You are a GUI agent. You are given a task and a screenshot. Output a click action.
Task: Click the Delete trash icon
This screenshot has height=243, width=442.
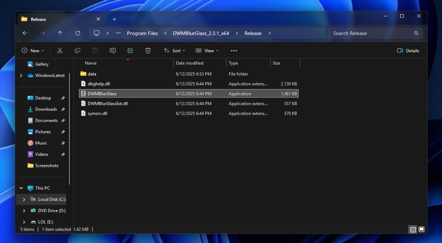pyautogui.click(x=148, y=51)
